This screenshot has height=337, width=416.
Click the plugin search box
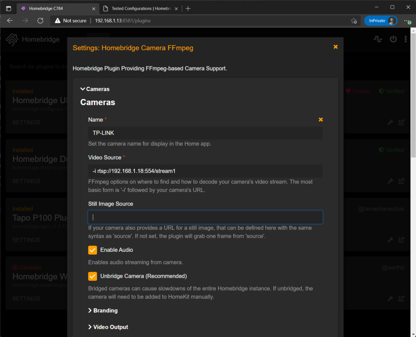[x=37, y=67]
